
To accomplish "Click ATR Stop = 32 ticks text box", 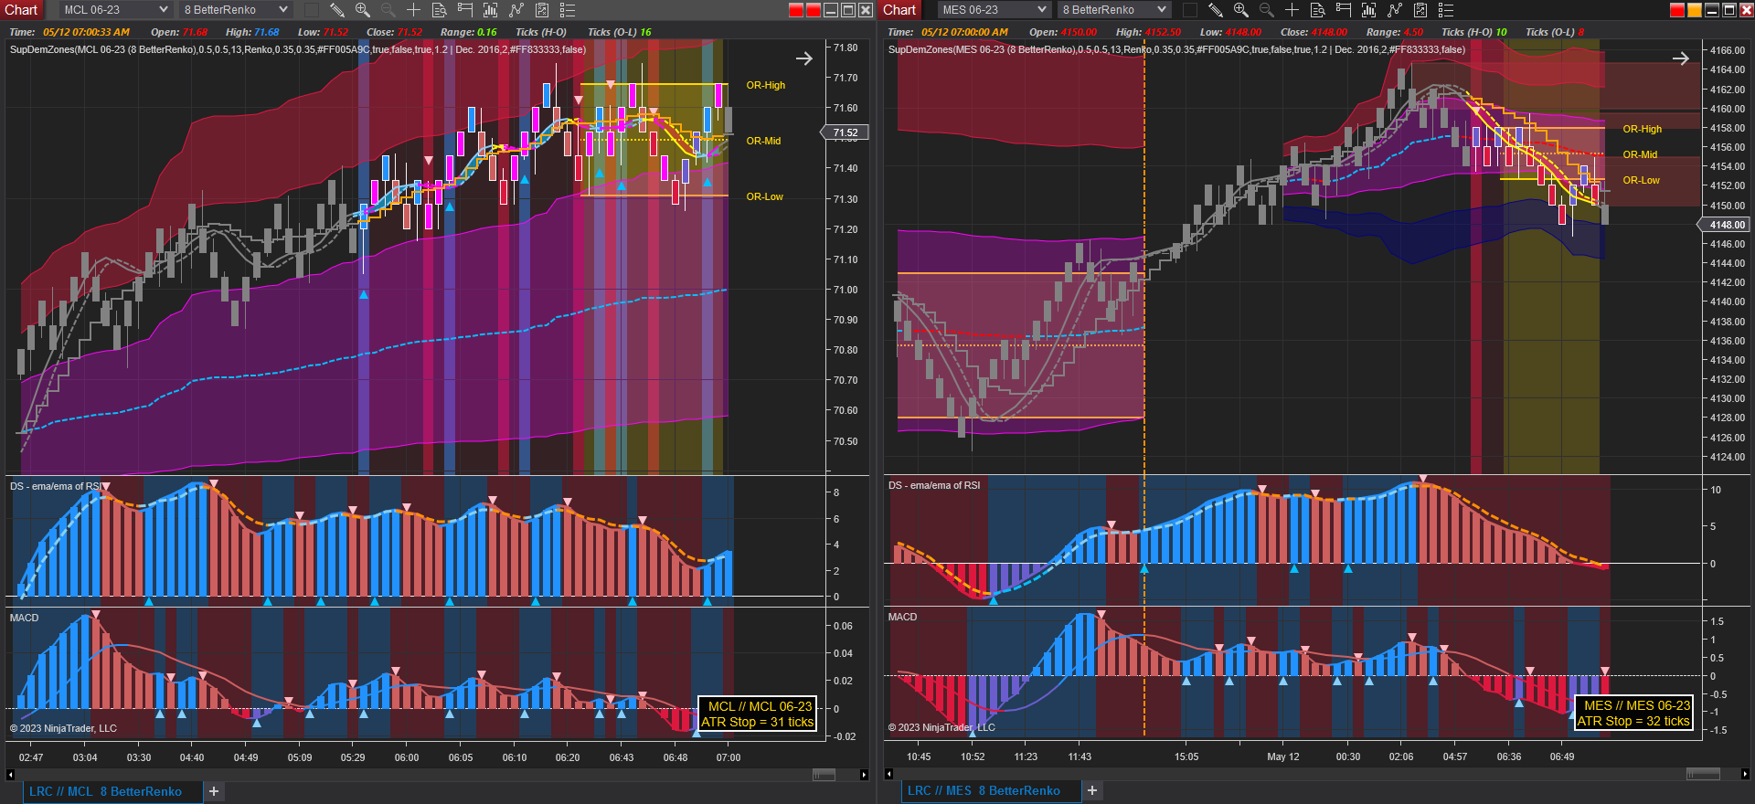I will click(x=1633, y=713).
